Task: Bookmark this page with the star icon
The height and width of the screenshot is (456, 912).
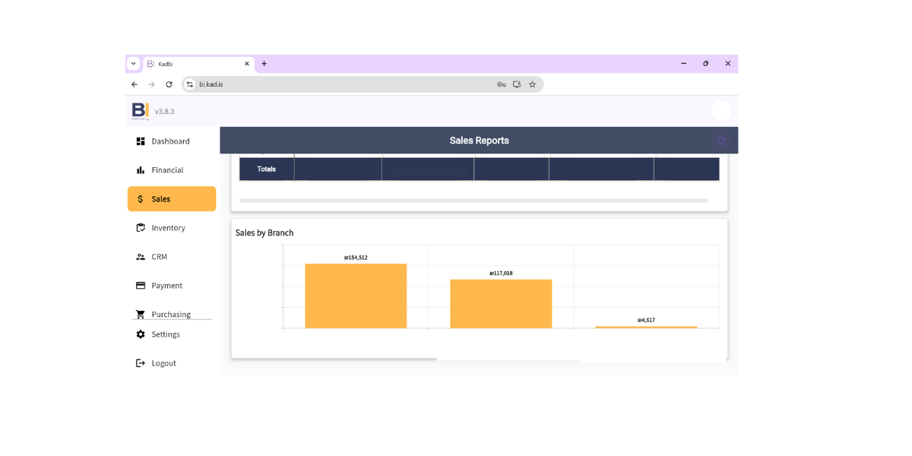Action: click(x=532, y=84)
